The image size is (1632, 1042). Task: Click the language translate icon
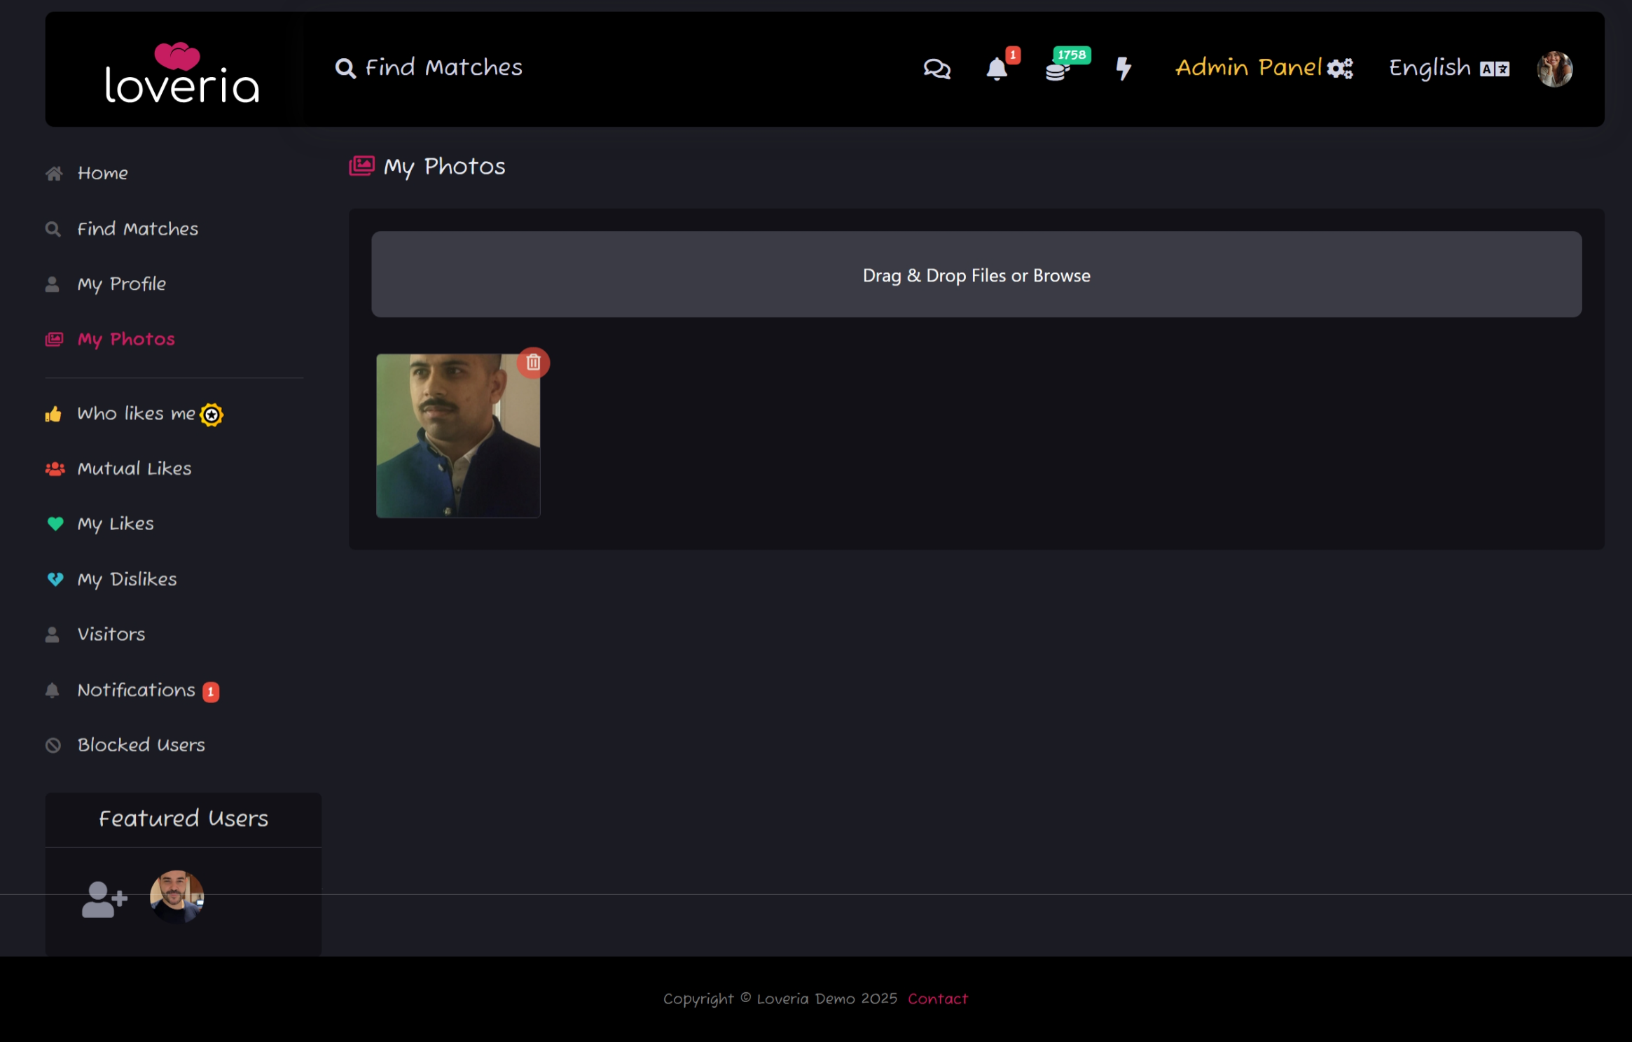coord(1495,69)
